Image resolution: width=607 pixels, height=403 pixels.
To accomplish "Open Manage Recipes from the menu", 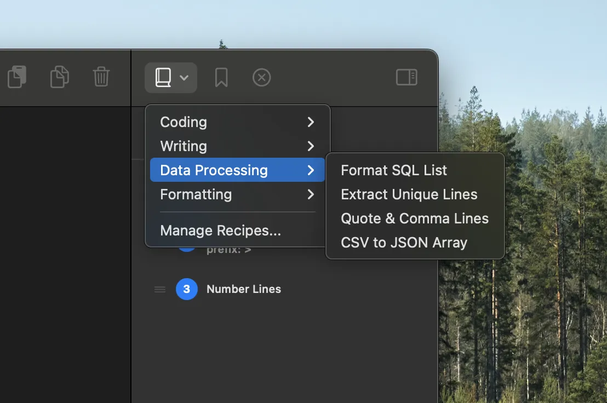I will pos(220,231).
